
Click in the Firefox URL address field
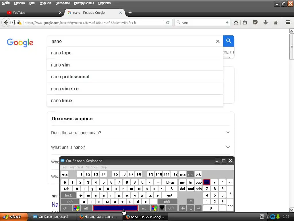coord(93,22)
